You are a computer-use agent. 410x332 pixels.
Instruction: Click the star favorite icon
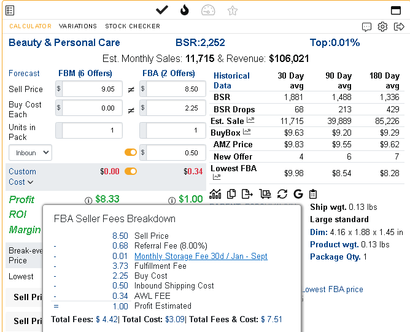232,10
